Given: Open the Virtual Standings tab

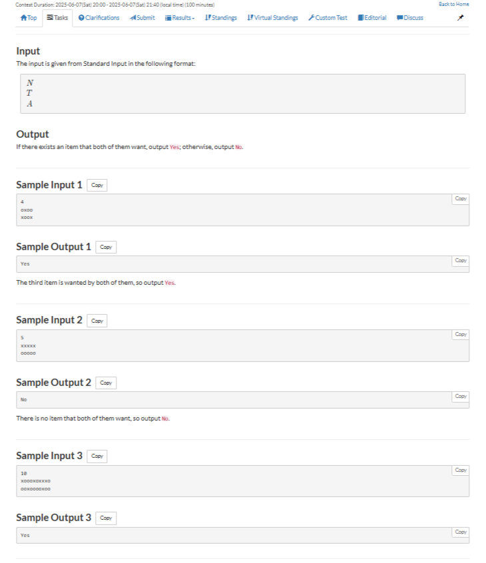Looking at the screenshot, I should tap(272, 18).
